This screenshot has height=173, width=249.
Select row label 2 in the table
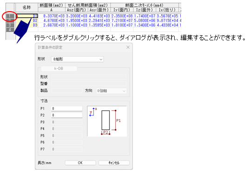pyautogui.click(x=10, y=20)
